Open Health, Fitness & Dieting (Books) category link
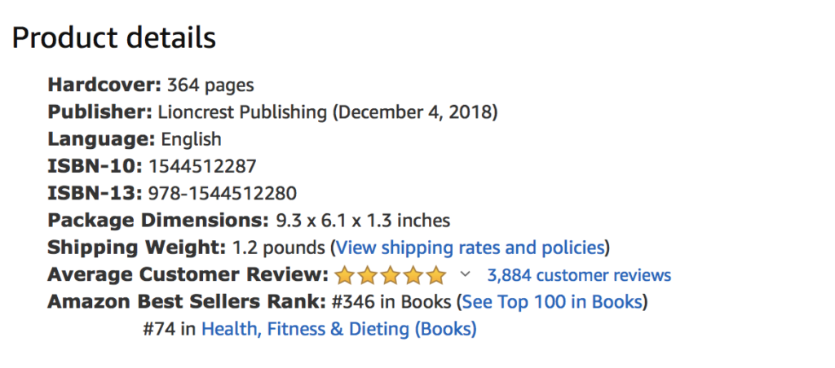Viewport: 835px width, 368px height. pos(338,329)
